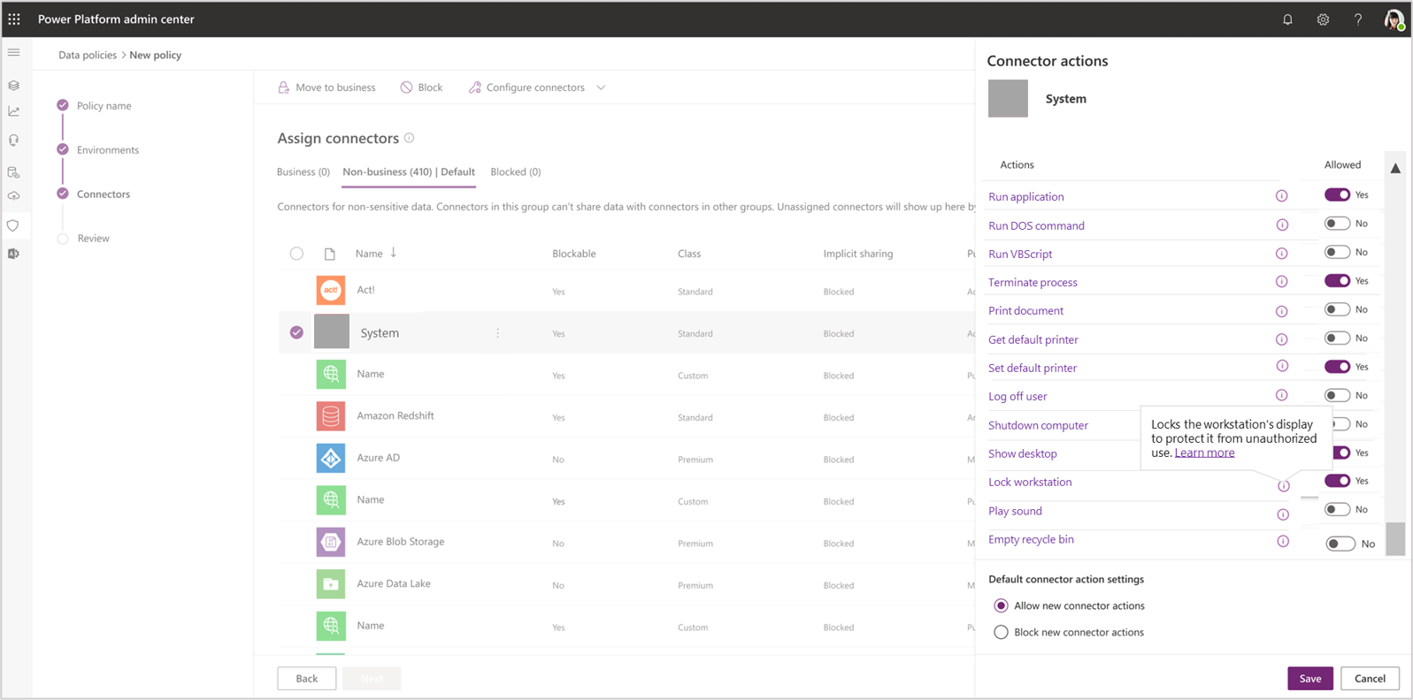Open the help question mark icon

(1358, 19)
